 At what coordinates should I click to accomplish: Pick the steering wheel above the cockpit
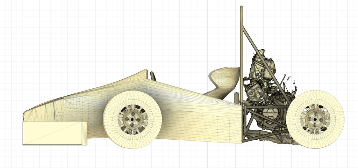(153, 76)
